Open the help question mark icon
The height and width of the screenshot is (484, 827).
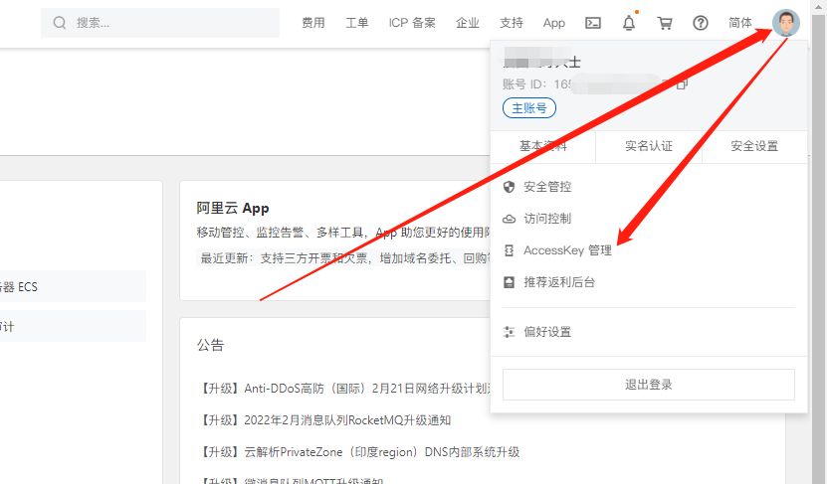[x=701, y=23]
